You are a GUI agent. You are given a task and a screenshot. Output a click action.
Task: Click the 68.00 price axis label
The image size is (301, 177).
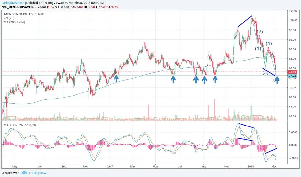coord(293,97)
